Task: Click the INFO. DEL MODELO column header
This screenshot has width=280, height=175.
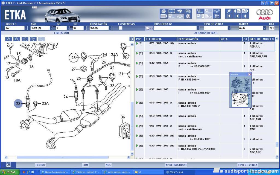Action: coord(262,39)
